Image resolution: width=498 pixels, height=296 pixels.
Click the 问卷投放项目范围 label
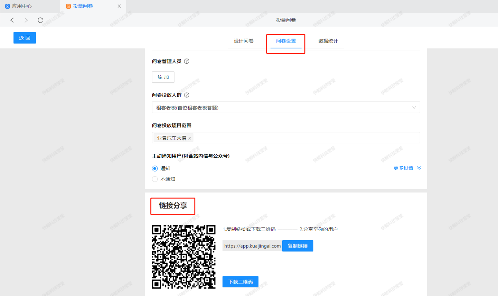click(172, 125)
